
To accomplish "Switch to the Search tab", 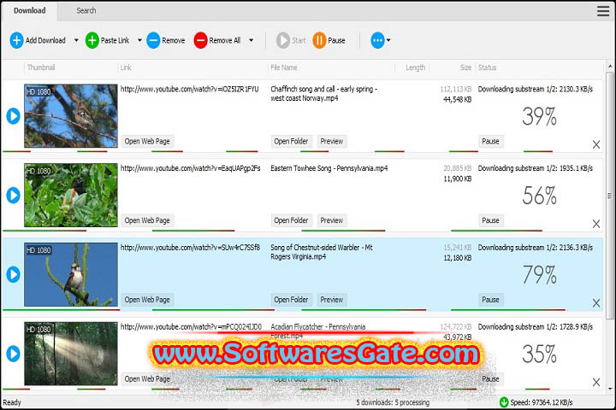I will 86,10.
